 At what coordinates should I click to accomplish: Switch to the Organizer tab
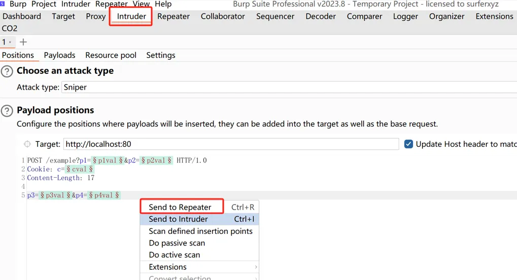446,16
